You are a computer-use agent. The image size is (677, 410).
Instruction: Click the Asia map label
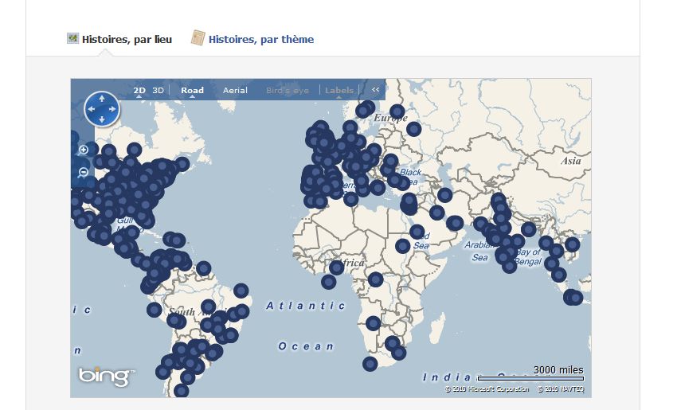pos(571,161)
